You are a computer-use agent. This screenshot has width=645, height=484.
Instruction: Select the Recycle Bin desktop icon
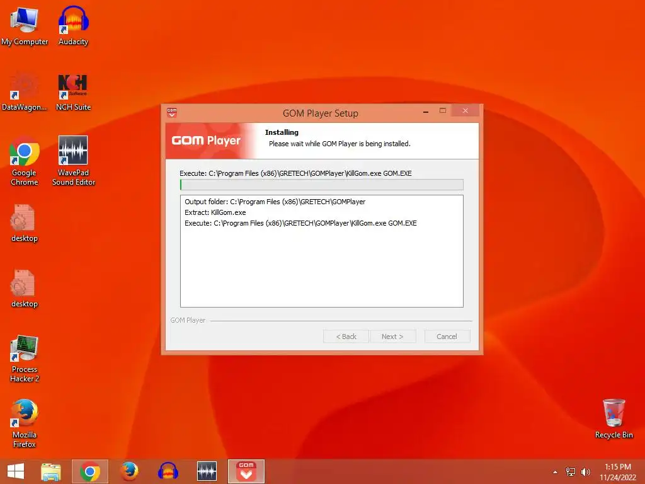[614, 419]
